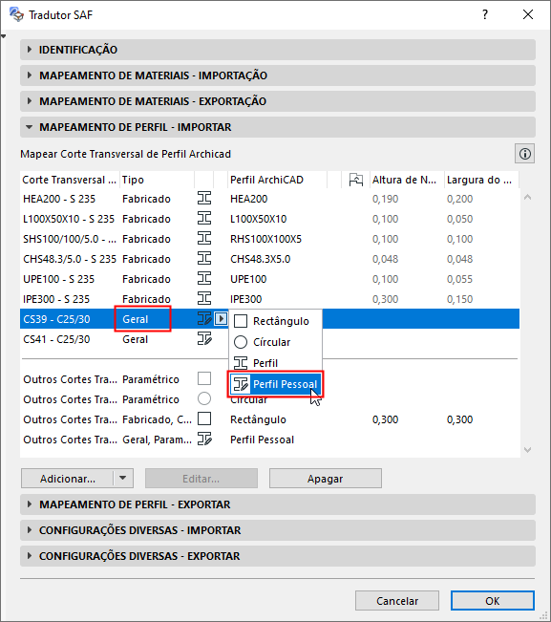
Task: Click the Altura de N... column header
Action: tap(407, 180)
